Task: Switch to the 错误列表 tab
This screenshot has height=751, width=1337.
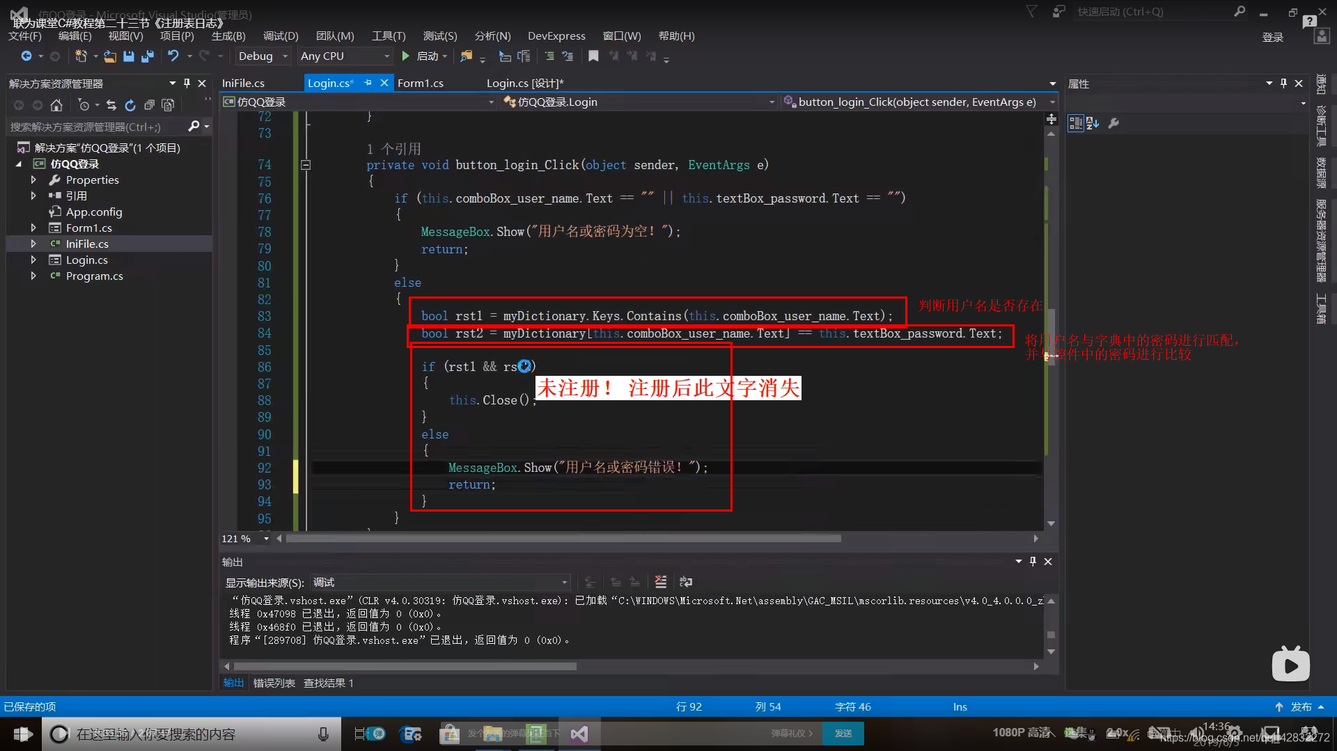Action: [274, 683]
